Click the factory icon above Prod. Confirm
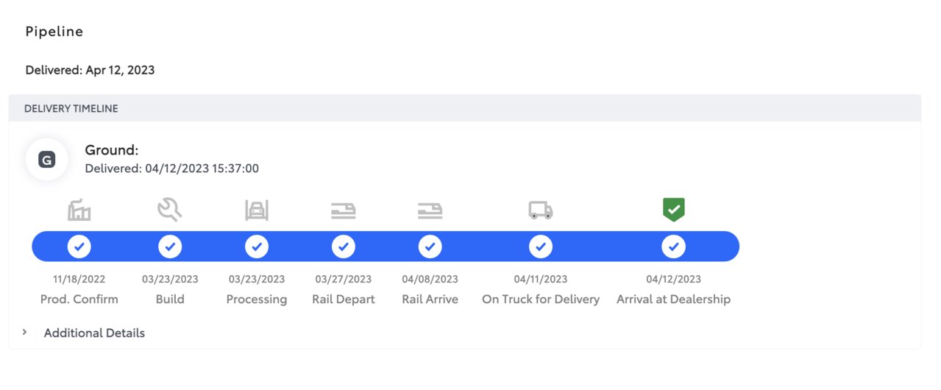The image size is (941, 390). click(x=79, y=211)
